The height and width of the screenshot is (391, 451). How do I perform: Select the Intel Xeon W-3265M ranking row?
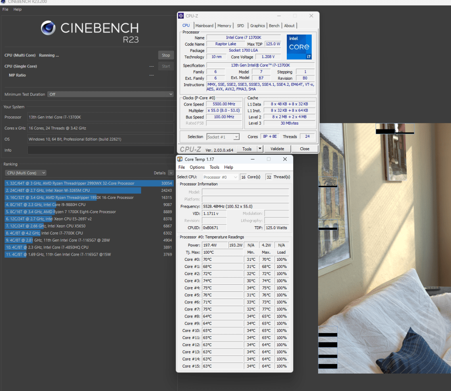click(x=89, y=190)
